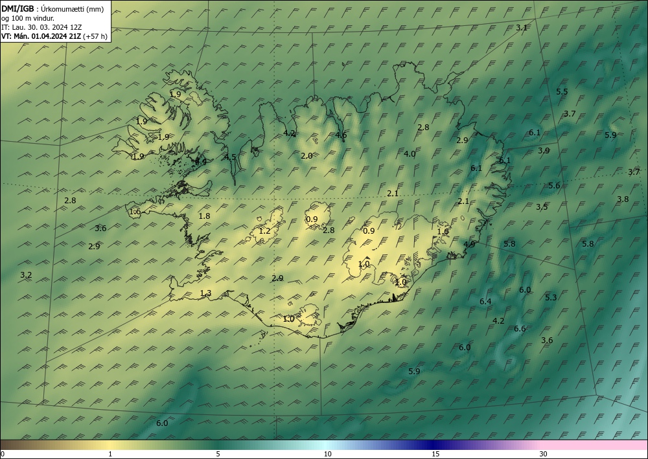Click the 1.3 value on the southwest peninsula
Screen dimensions: 648x459
205,293
